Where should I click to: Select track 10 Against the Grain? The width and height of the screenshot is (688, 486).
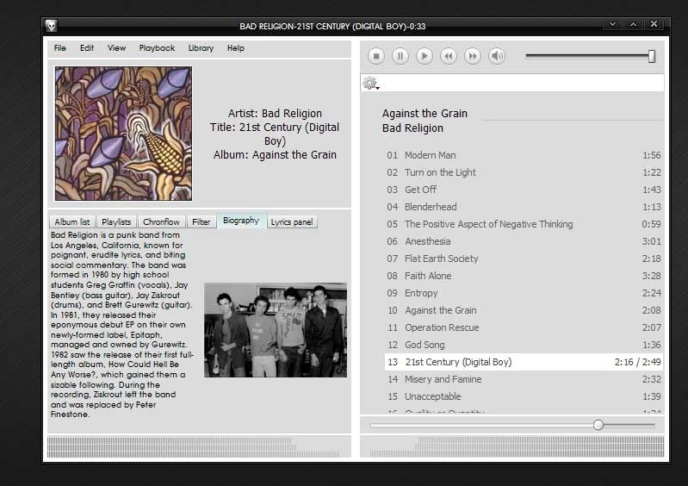coord(524,310)
